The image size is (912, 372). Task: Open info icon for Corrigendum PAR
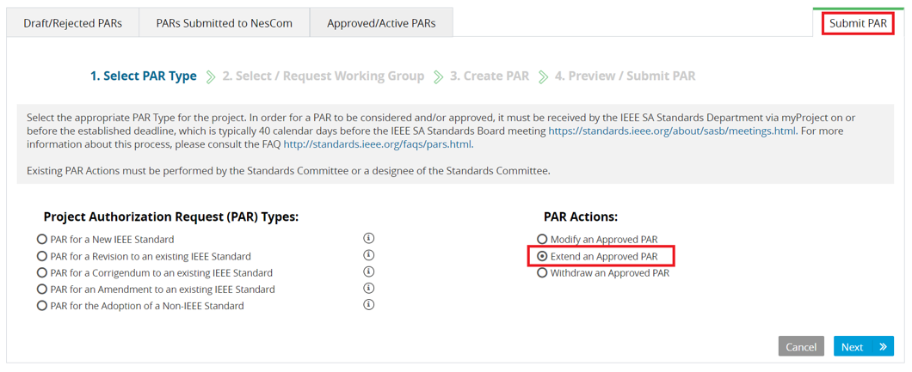pos(368,271)
